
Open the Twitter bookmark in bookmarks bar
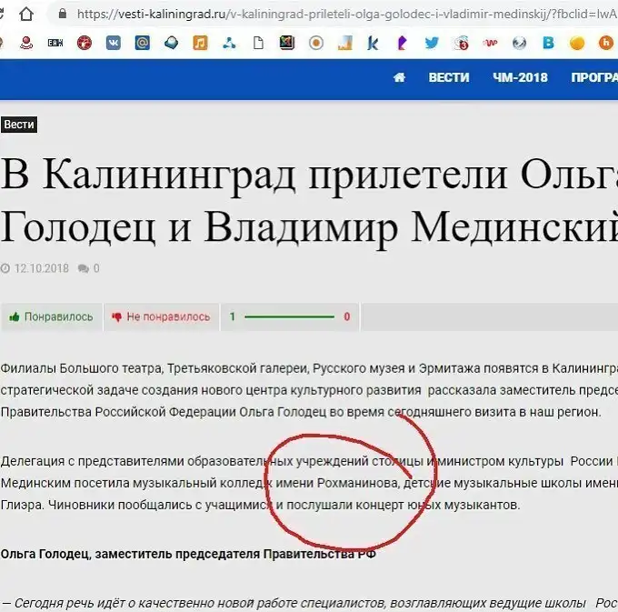432,43
